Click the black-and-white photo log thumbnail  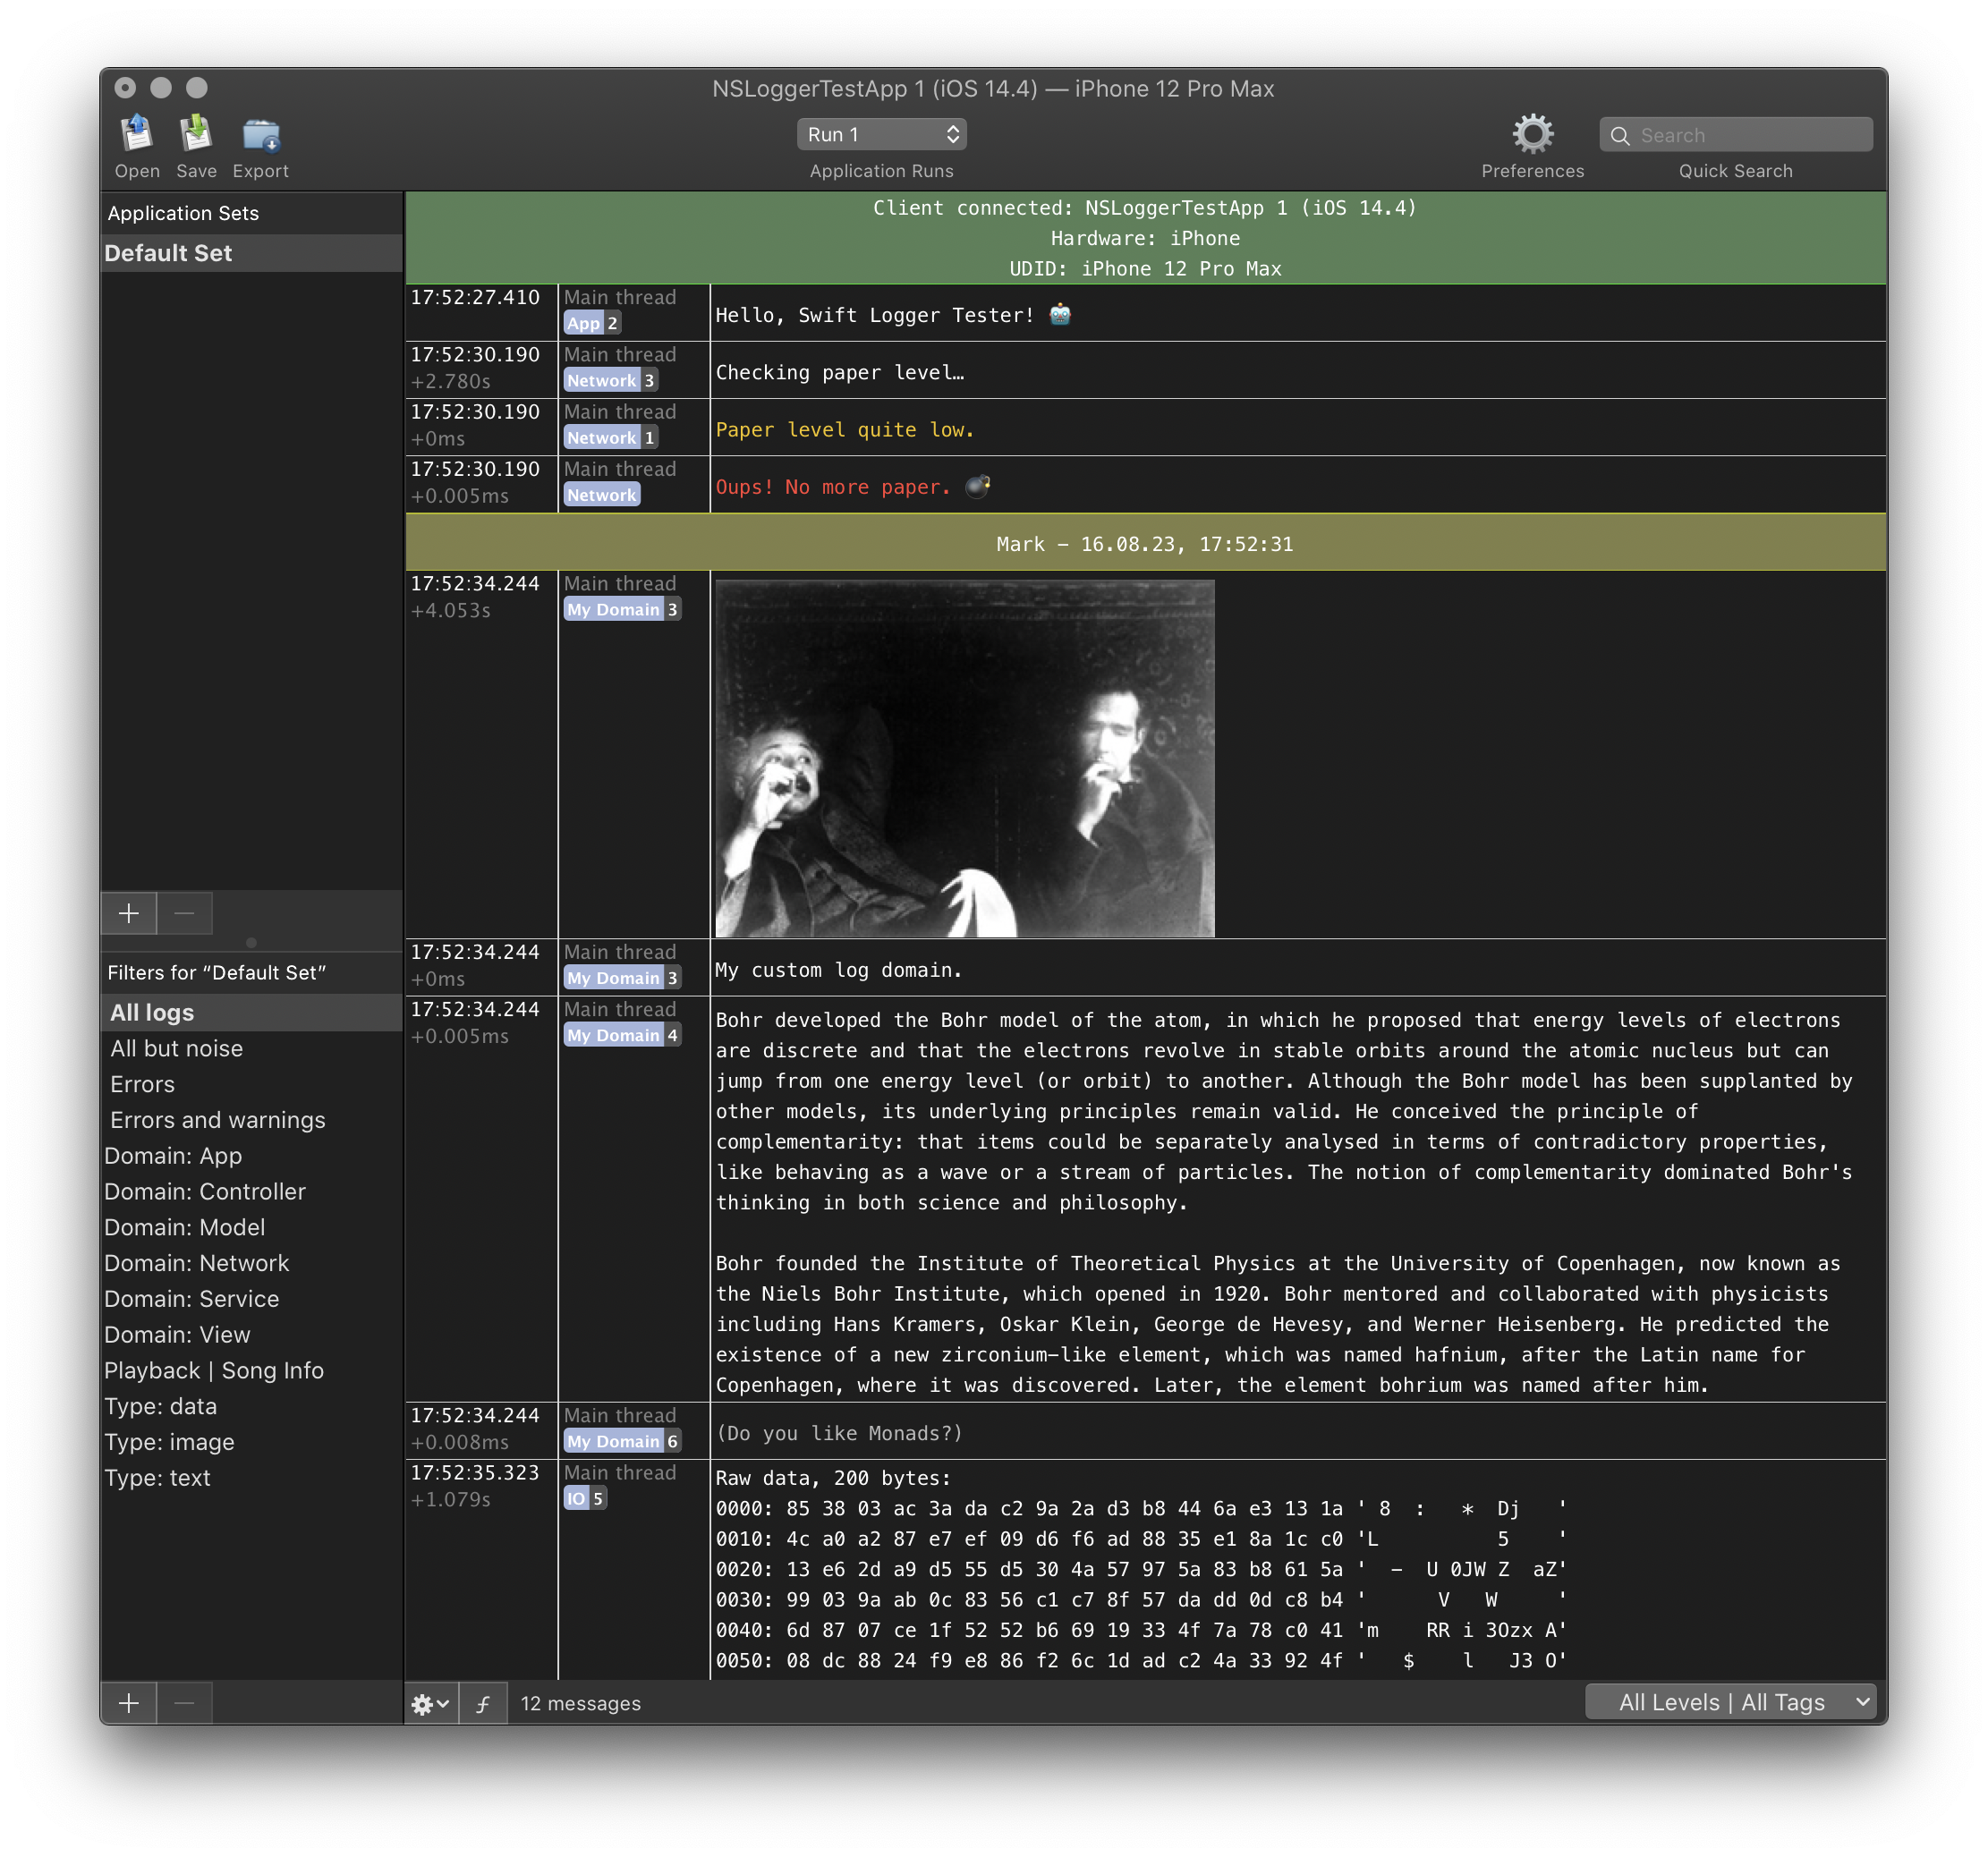click(964, 758)
